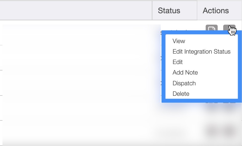
Task: Sort the table by Status header
Action: coord(169,10)
